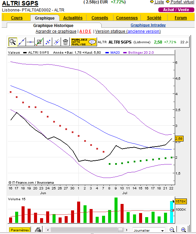
Task: Click the ALTRI SGPS title heading
Action: (x=20, y=3)
